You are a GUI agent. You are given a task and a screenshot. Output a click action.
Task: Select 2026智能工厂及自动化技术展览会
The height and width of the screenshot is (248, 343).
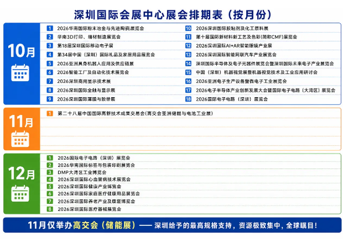93,72
